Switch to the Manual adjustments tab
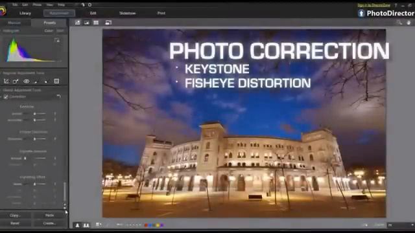415x233 pixels. click(14, 23)
